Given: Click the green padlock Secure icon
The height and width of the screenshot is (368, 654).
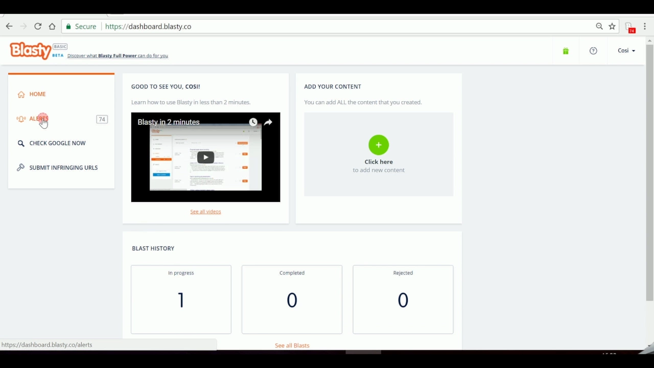Looking at the screenshot, I should coord(68,26).
